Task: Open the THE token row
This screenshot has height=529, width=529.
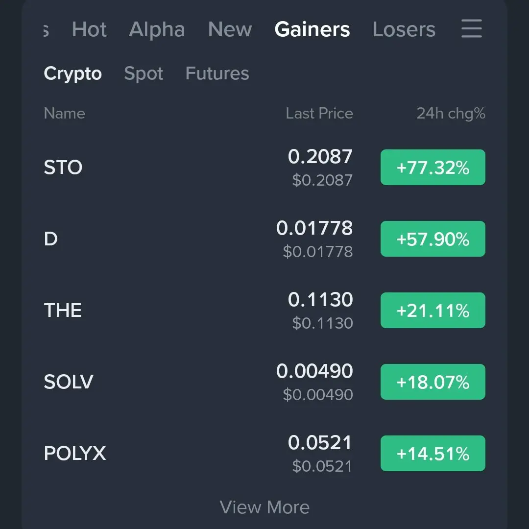Action: 63,311
